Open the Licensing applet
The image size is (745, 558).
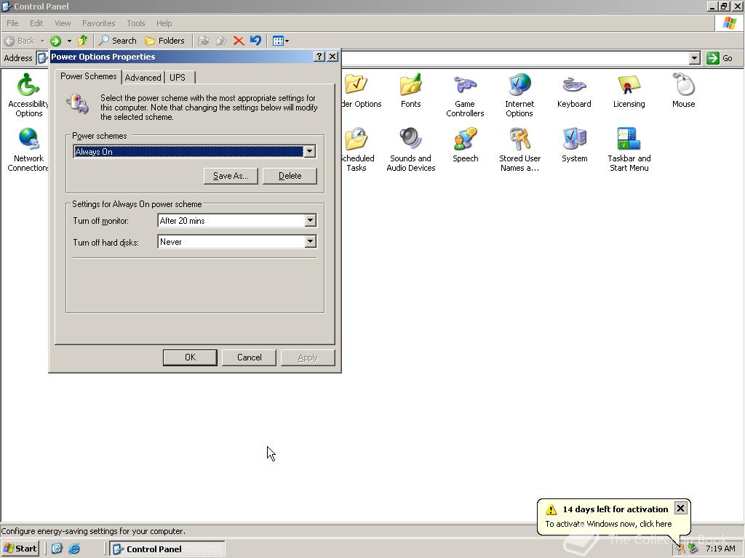pyautogui.click(x=629, y=90)
